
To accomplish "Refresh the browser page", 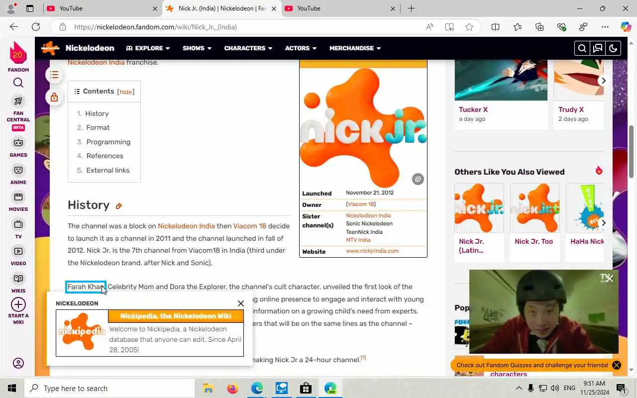I will point(36,27).
